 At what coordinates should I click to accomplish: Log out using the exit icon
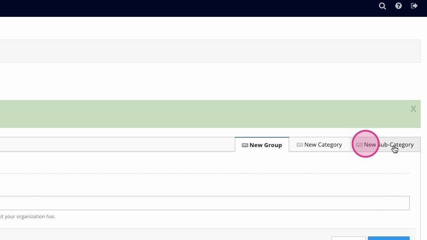pyautogui.click(x=414, y=6)
